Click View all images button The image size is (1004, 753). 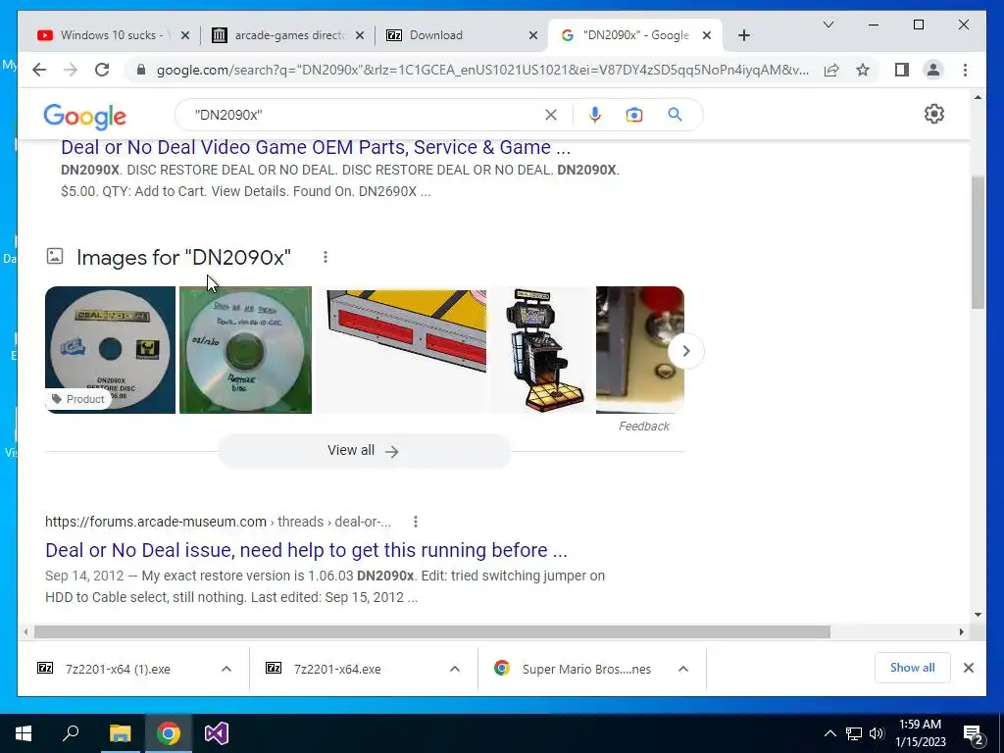[x=365, y=451]
